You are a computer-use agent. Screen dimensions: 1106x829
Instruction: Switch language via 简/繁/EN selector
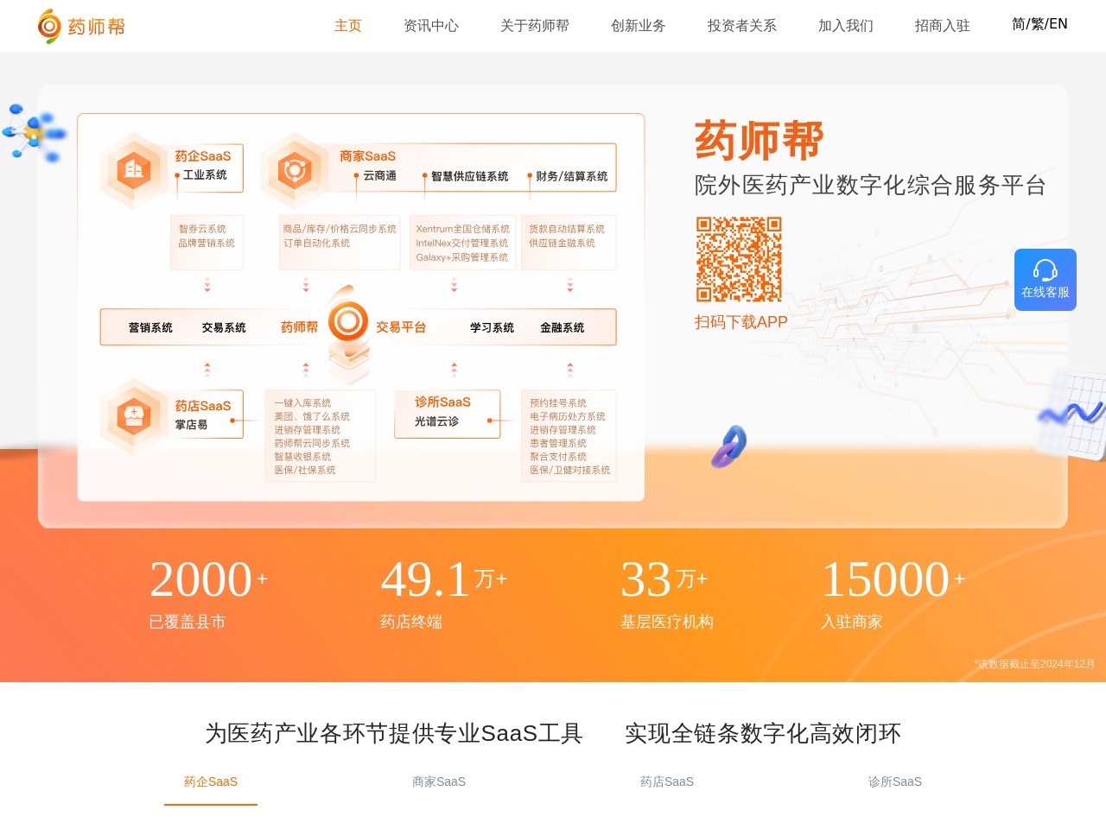1039,24
